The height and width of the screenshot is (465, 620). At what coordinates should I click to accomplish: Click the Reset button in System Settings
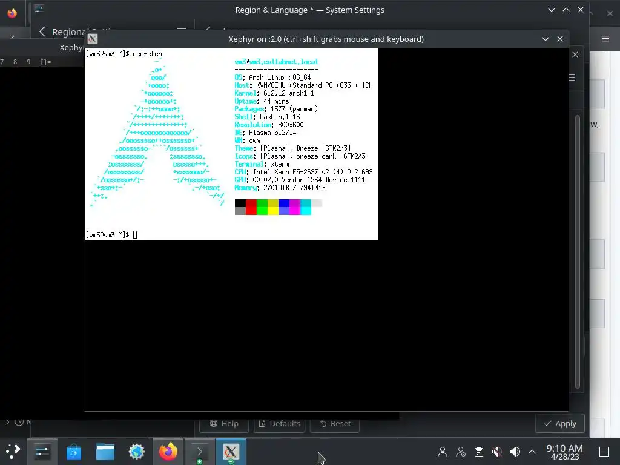pos(335,423)
